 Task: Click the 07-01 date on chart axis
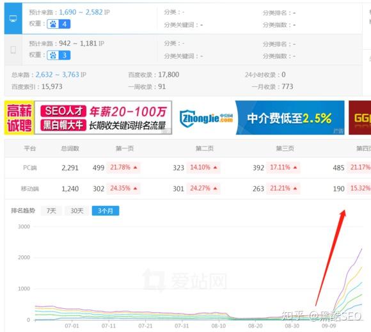click(x=72, y=326)
